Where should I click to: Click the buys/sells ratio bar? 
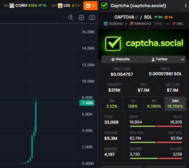coord(156,126)
